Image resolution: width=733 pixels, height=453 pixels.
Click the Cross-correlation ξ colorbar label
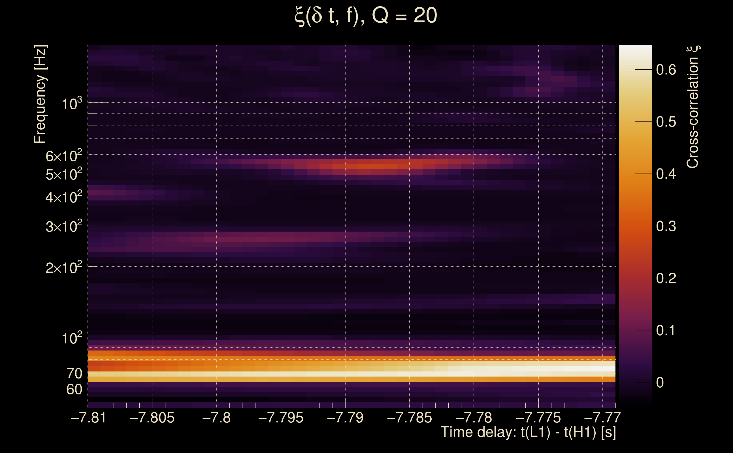(x=693, y=107)
